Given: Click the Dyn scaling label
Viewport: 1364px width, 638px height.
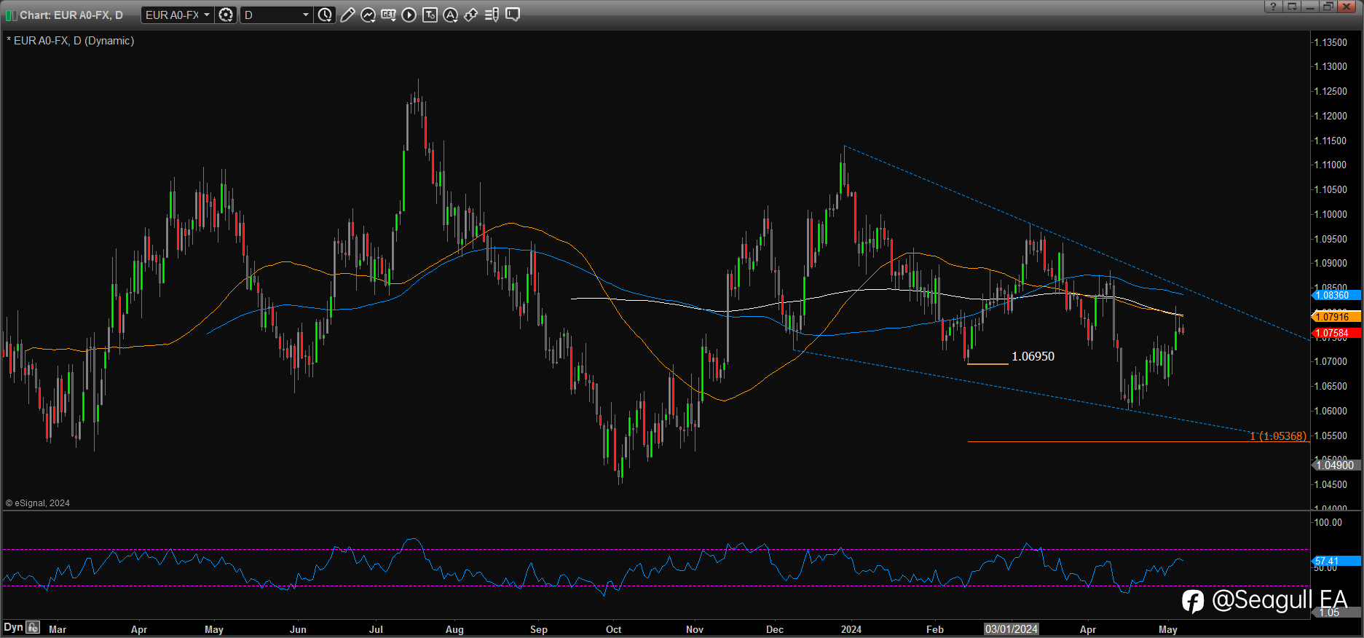Looking at the screenshot, I should coord(13,627).
